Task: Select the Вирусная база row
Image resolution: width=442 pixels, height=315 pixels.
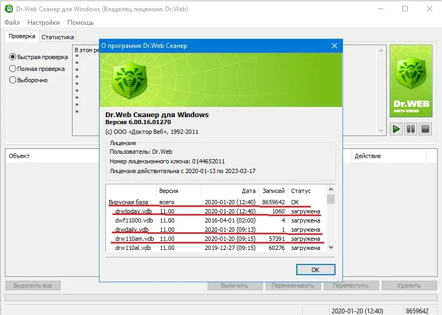Action: (x=216, y=202)
